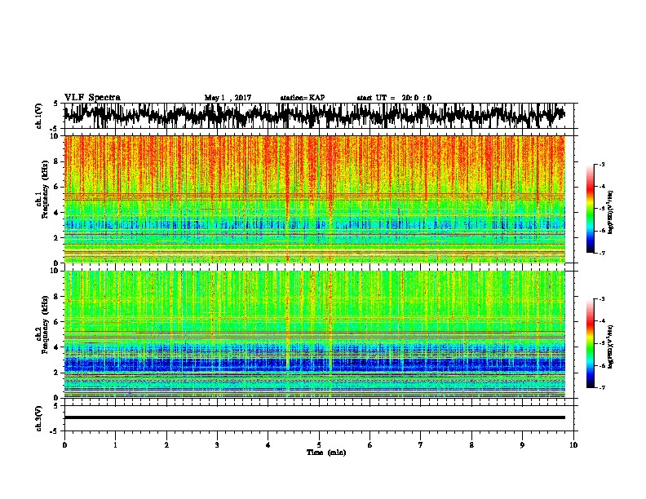Click the "-5" voltage tick on the ch.3(V) axis
The height and width of the screenshot is (499, 646).
click(x=55, y=431)
